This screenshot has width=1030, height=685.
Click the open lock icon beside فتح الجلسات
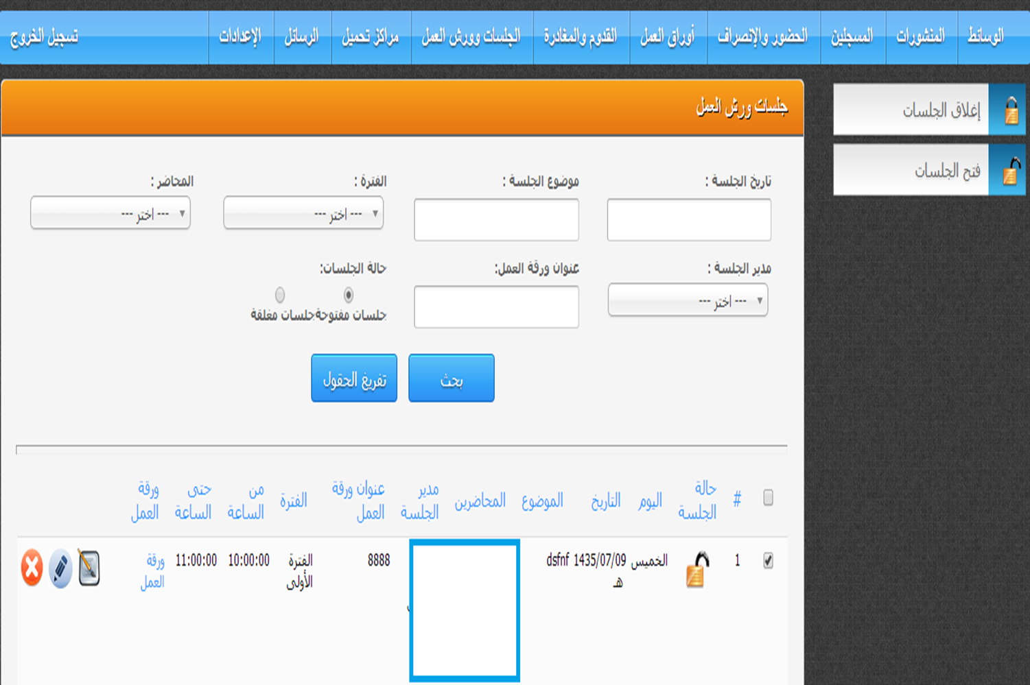click(1010, 170)
